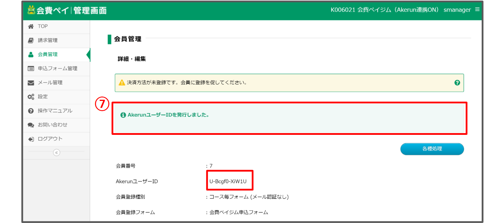Click the billing management book icon
The width and height of the screenshot is (484, 223).
pyautogui.click(x=31, y=40)
